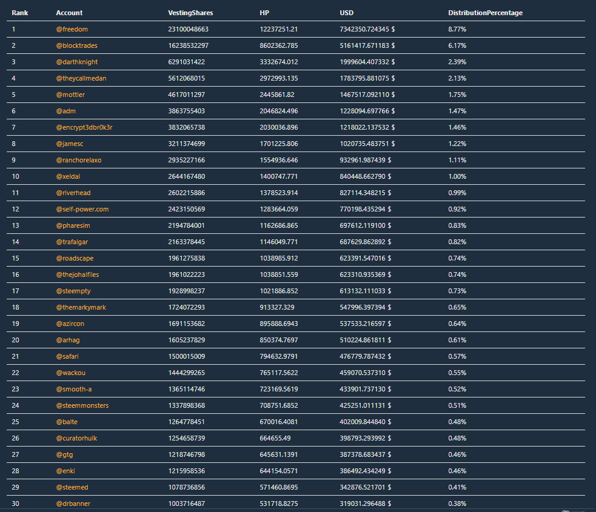The width and height of the screenshot is (596, 512).
Task: Click the Account column header
Action: (x=69, y=13)
